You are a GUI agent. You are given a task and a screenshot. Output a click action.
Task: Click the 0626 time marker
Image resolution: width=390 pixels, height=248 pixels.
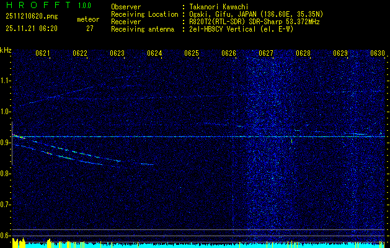(229, 53)
